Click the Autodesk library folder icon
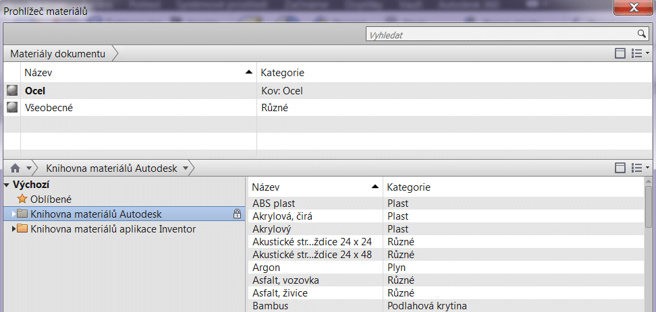Image resolution: width=656 pixels, height=312 pixels. point(22,214)
